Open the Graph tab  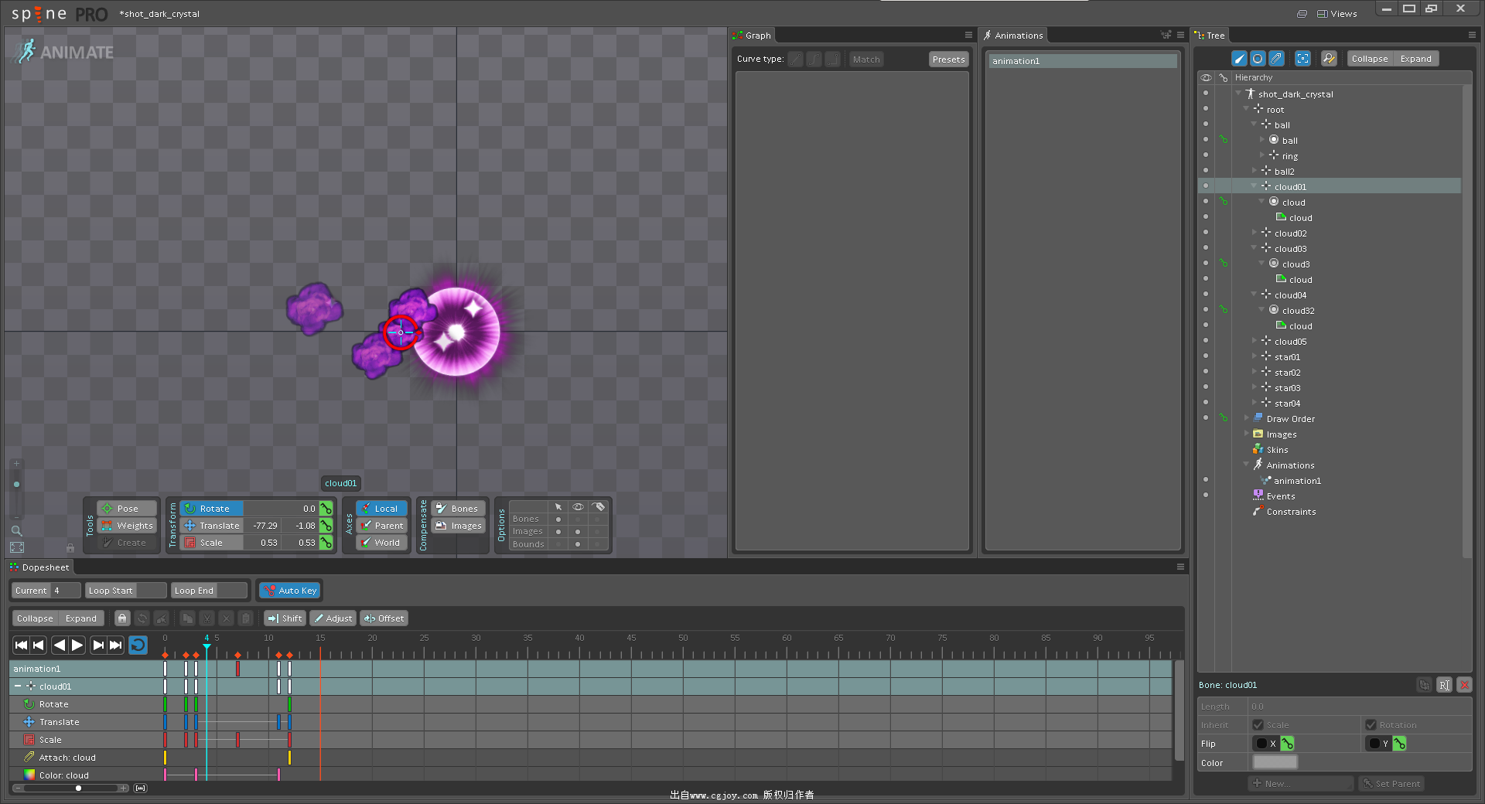(752, 36)
